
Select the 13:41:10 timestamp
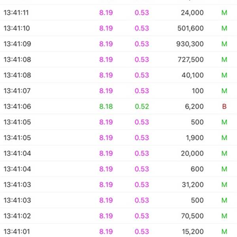tap(16, 28)
